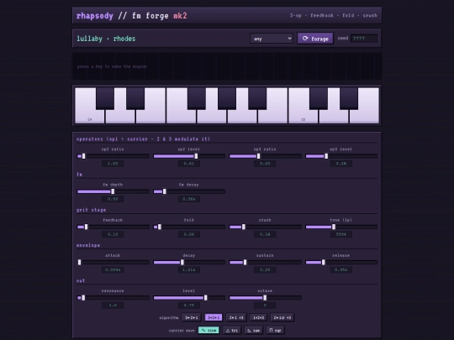Click the oscilloscope display area
Image resolution: width=454 pixels, height=340 pixels.
pos(227,66)
